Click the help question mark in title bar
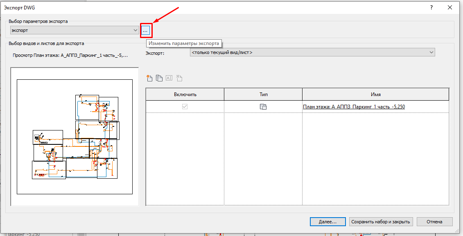Screen dimensions: 463x236 coord(431,8)
